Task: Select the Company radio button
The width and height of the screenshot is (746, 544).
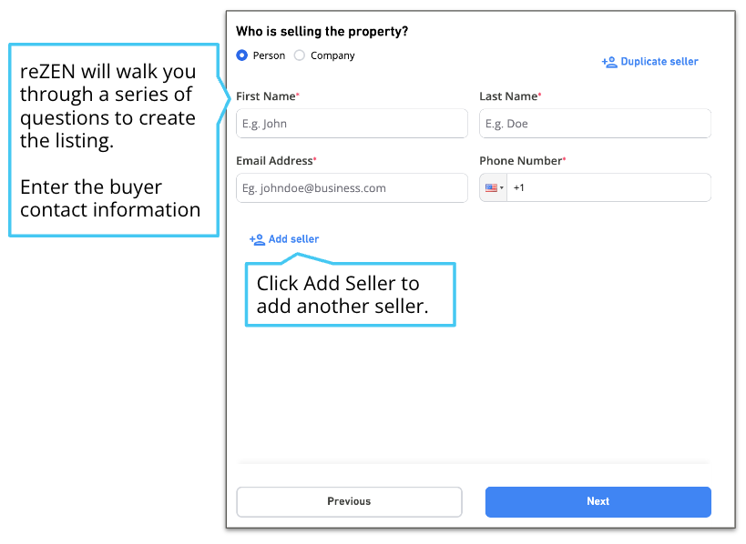Action: pyautogui.click(x=300, y=55)
